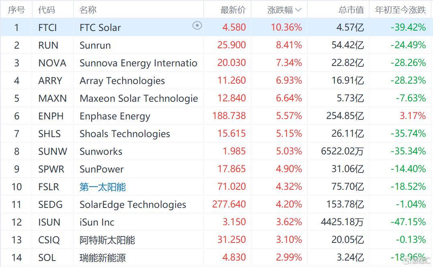Open the ENPH ticker code
Viewport: 433px width, 267px height.
[51, 116]
